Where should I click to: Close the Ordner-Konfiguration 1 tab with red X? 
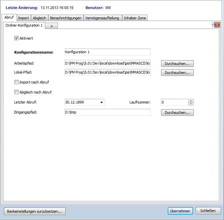(217, 25)
